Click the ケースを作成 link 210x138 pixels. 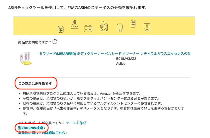click(x=76, y=123)
